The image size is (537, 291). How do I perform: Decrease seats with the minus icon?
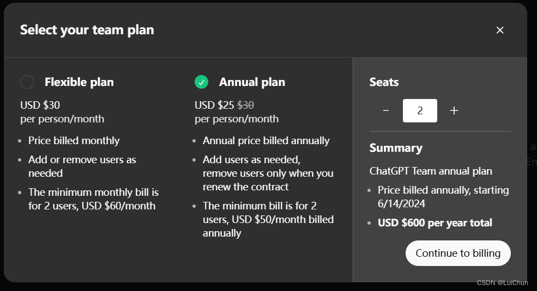(x=386, y=110)
